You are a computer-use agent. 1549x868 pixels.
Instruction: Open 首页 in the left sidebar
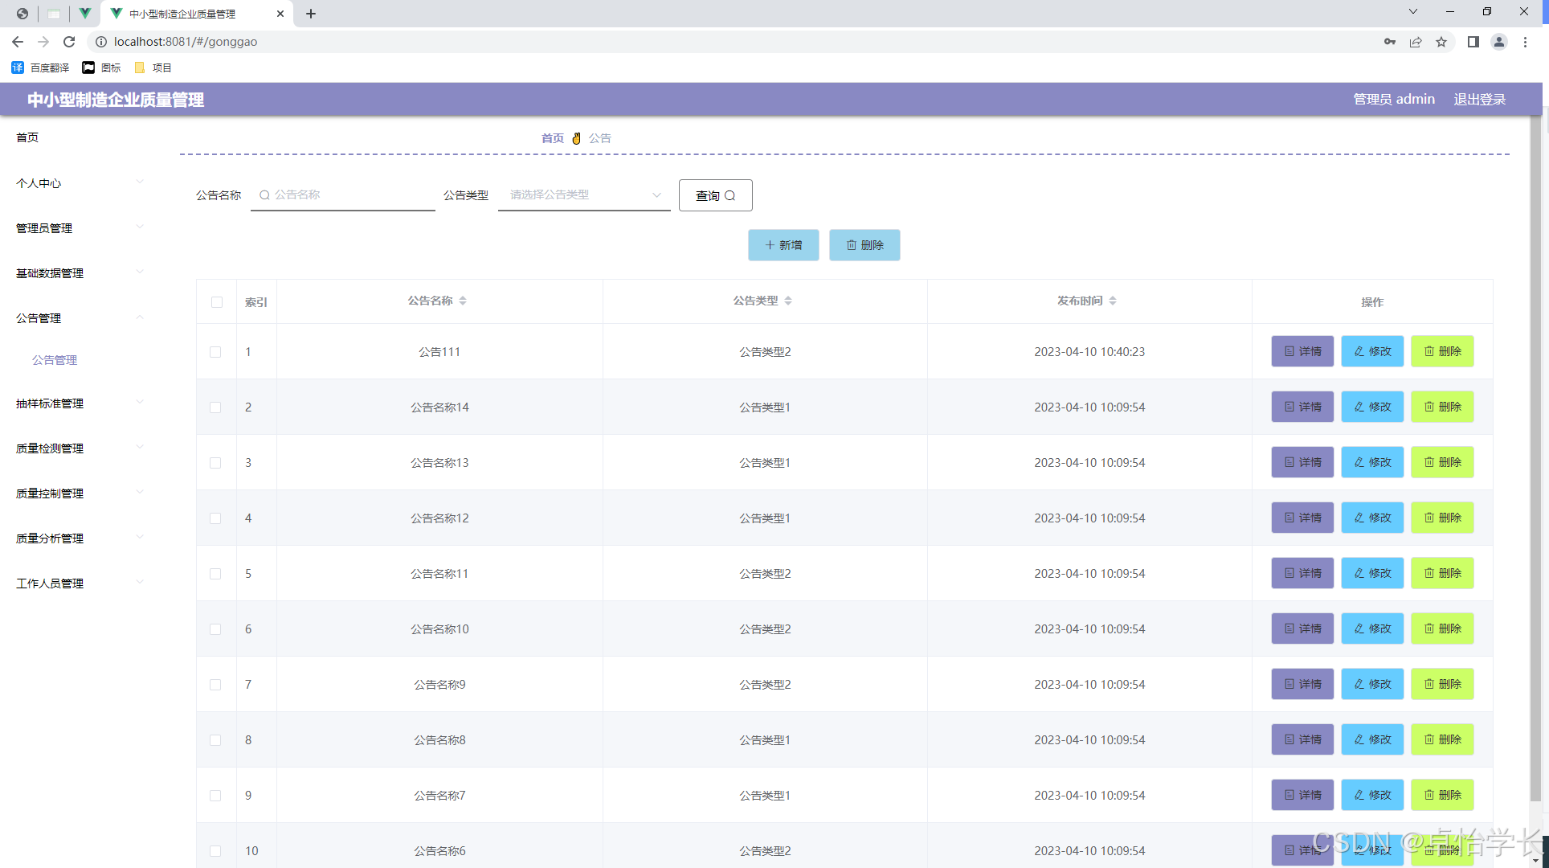click(27, 137)
